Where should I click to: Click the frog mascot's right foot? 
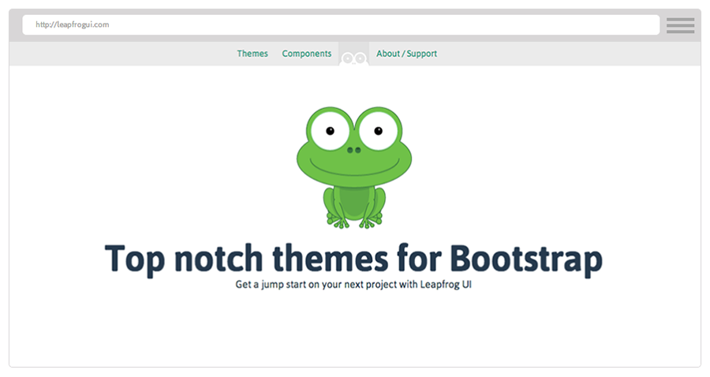click(x=371, y=222)
